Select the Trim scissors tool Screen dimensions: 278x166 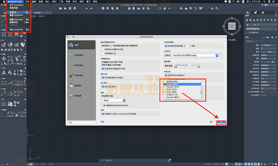click(17, 58)
